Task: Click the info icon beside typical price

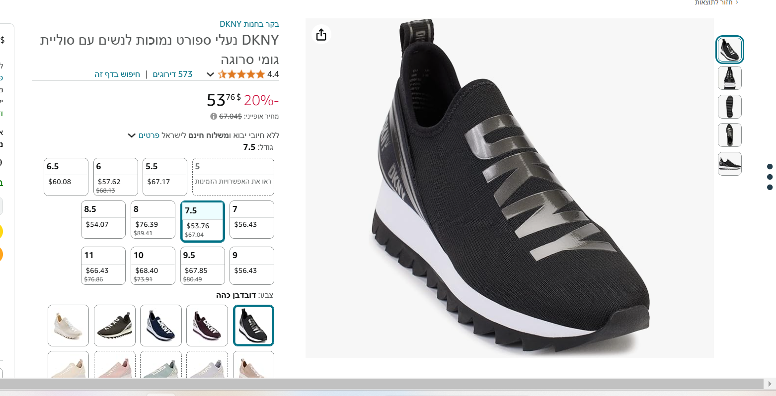Action: tap(214, 116)
